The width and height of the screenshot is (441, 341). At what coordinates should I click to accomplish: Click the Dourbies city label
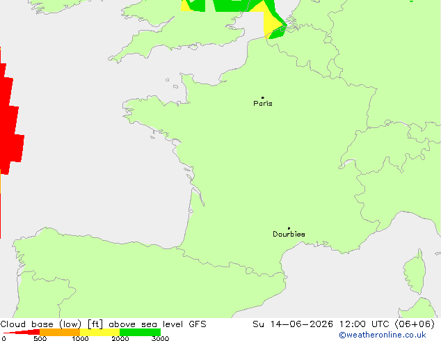pos(289,234)
